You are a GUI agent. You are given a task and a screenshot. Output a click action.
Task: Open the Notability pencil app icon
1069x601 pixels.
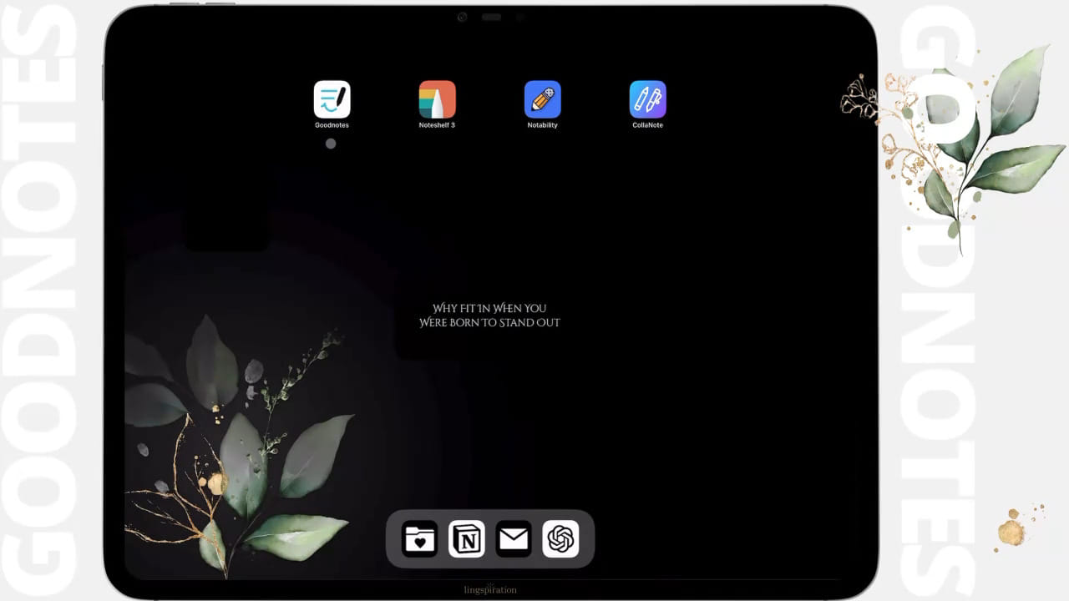(x=542, y=99)
